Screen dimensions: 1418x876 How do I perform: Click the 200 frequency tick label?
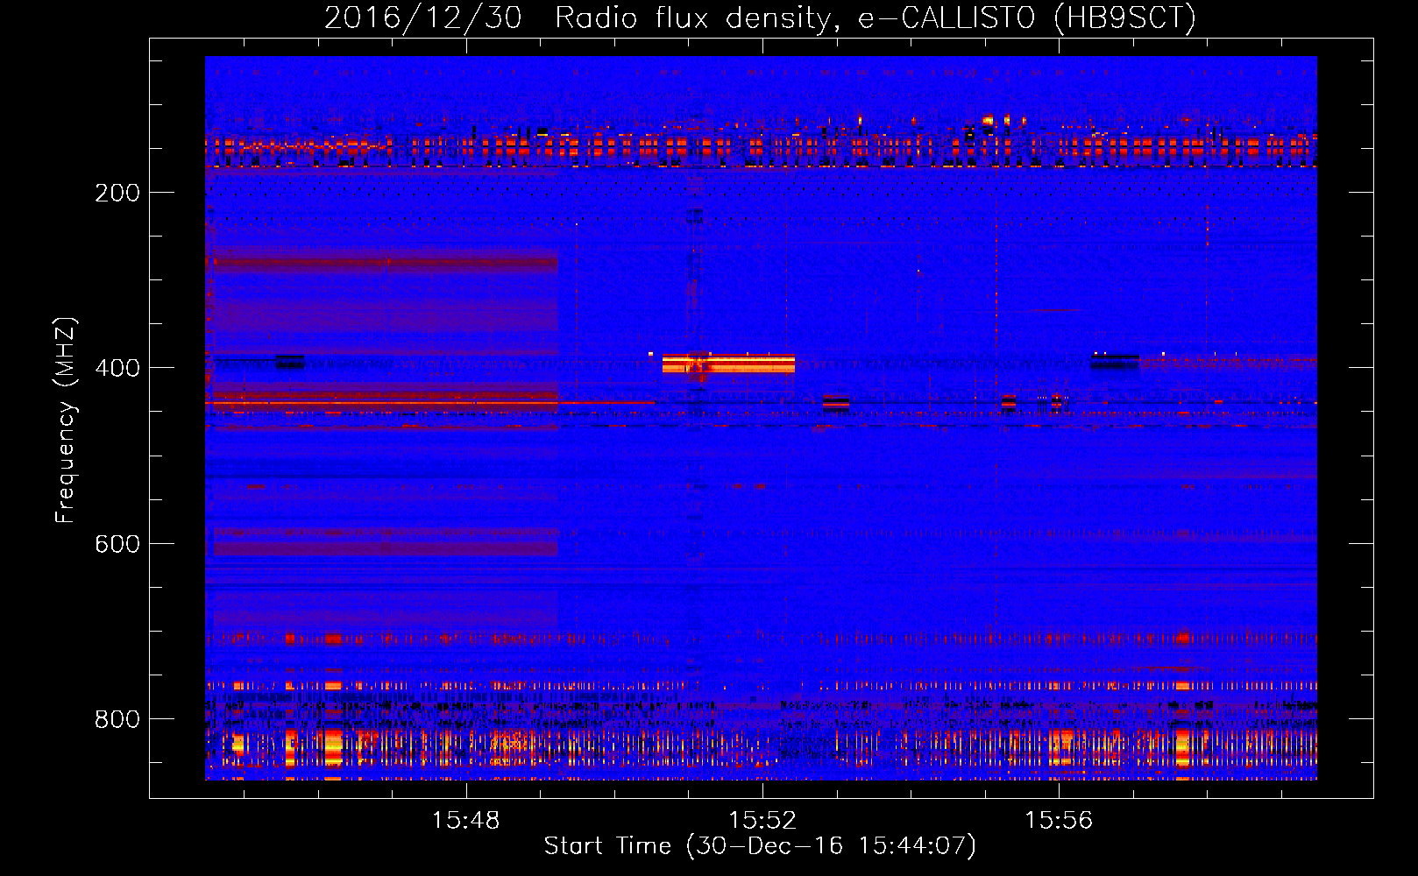(x=117, y=193)
